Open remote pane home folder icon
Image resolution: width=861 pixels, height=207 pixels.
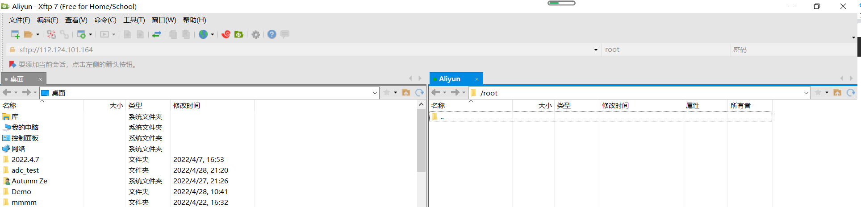tap(837, 92)
